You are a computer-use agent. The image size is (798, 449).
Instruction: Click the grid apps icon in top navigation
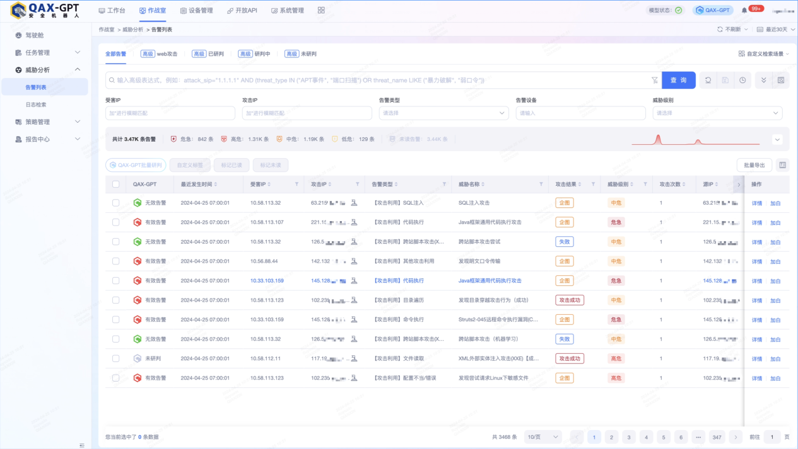321,11
